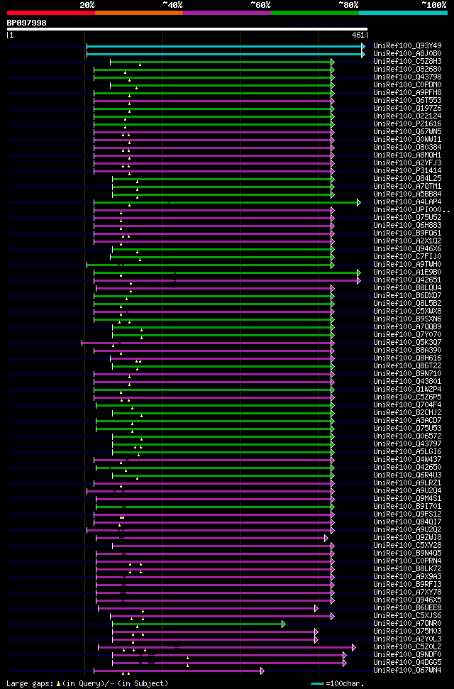This screenshot has width=454, height=689.
Task: Select the UniRef100_A1E9B0 label
Action: coord(407,272)
